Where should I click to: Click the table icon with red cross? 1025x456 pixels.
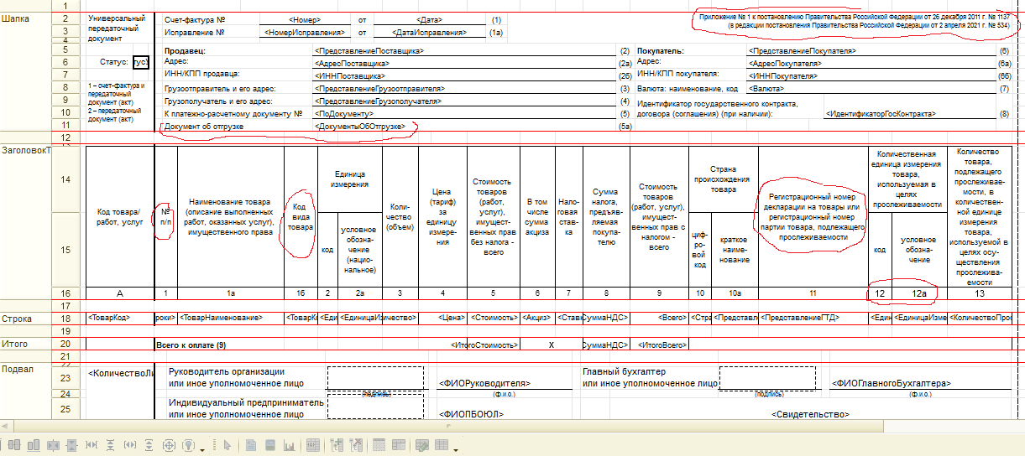(356, 445)
